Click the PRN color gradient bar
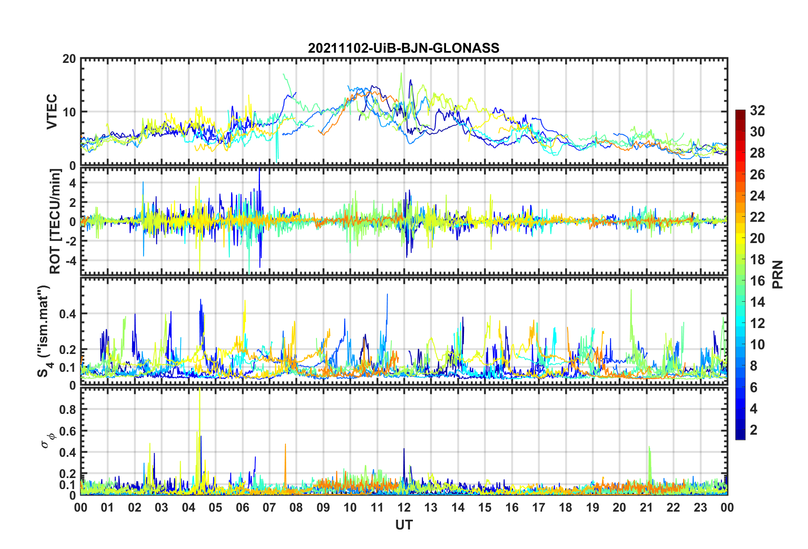Screen dimensions: 808x549 click(740, 274)
